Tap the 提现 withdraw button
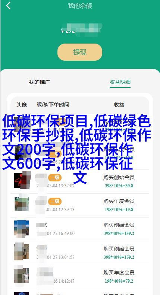The height and width of the screenshot is (295, 160). click(x=80, y=52)
